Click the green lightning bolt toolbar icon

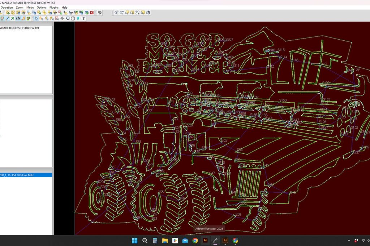pos(12,18)
